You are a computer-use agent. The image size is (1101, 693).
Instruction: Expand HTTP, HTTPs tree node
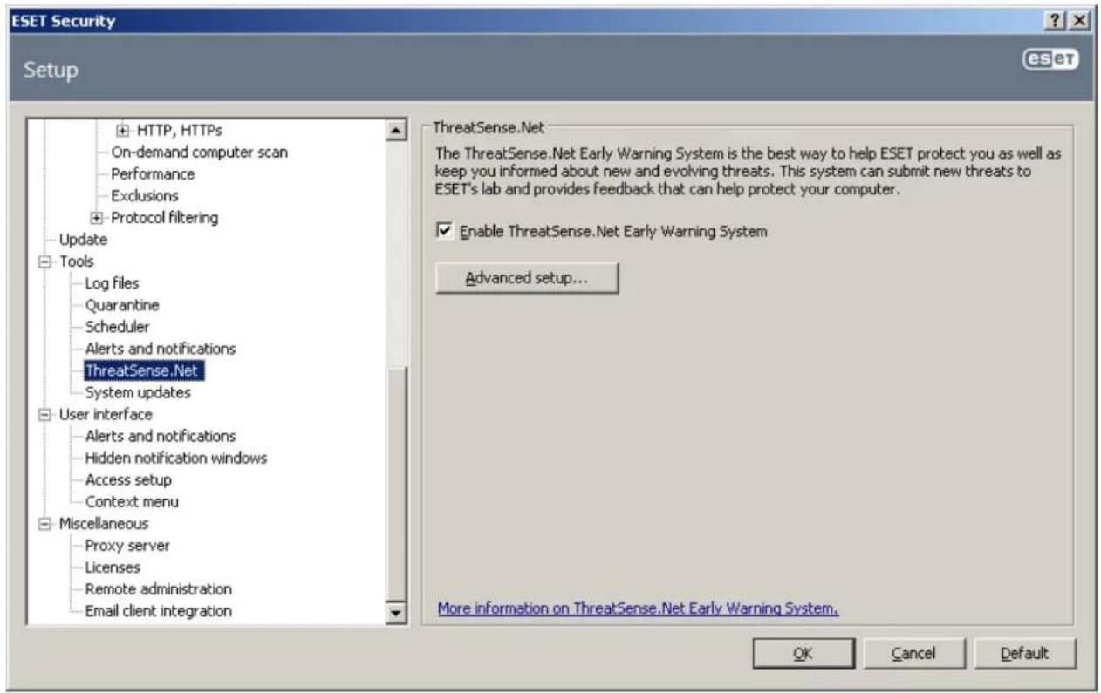coord(122,131)
